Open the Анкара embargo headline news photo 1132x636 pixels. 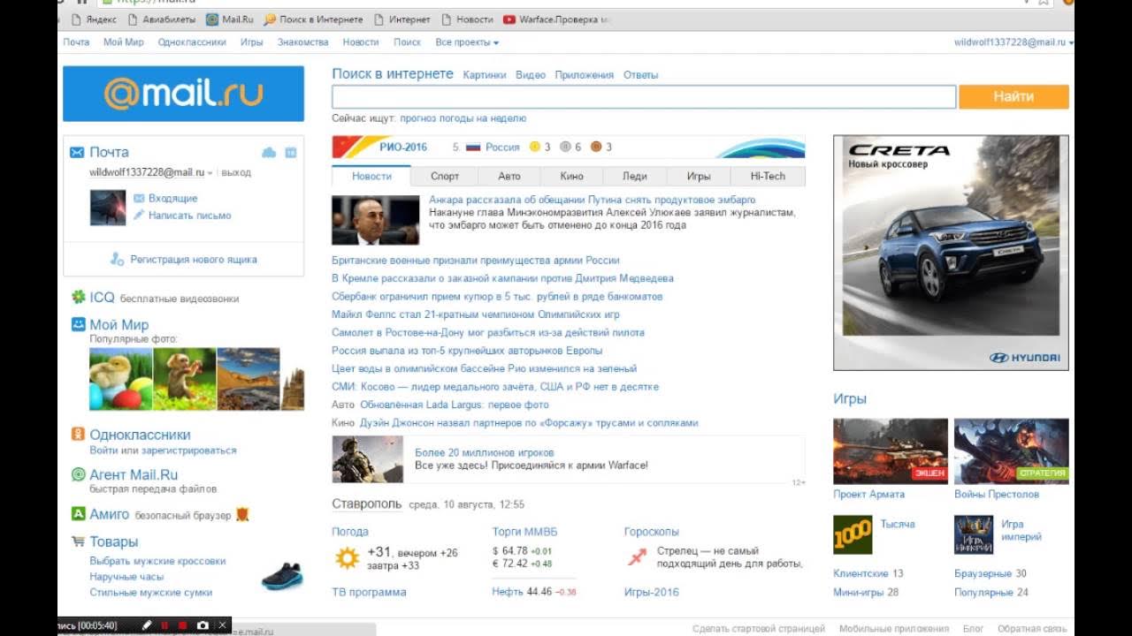click(x=375, y=220)
